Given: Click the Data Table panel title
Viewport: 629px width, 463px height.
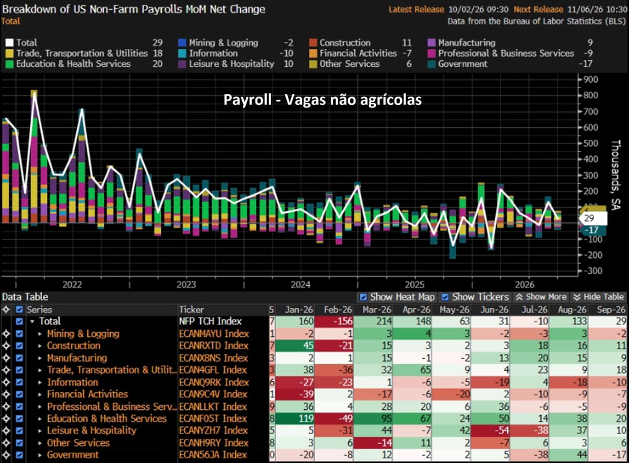Looking at the screenshot, I should click(25, 297).
